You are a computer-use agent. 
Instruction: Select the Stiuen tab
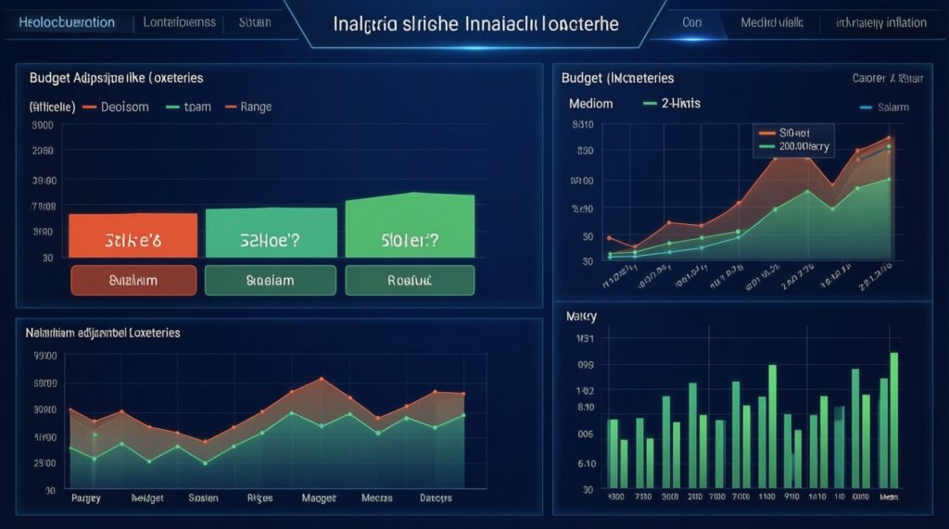(254, 22)
